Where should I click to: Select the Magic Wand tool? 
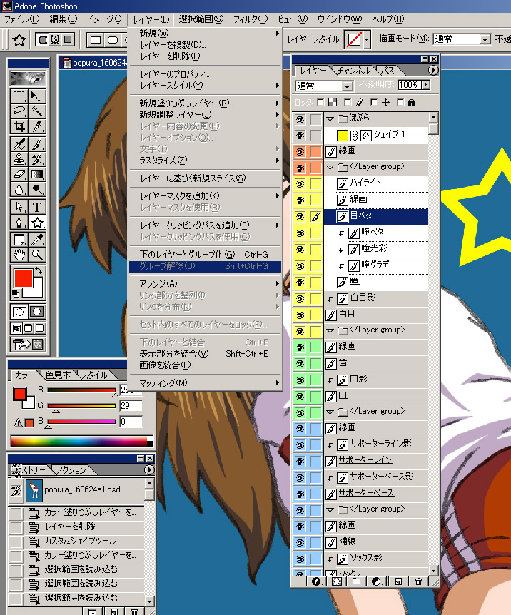click(x=37, y=111)
